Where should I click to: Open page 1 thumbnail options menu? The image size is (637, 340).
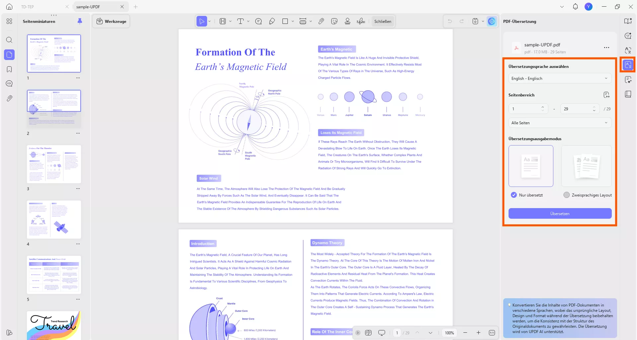click(78, 78)
